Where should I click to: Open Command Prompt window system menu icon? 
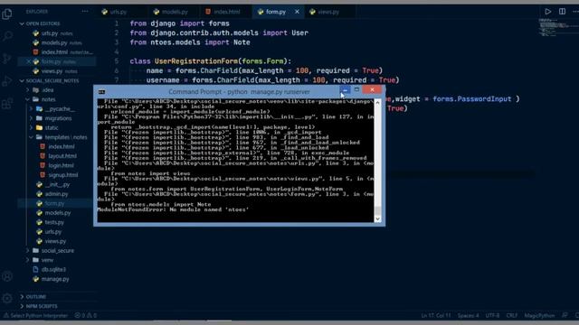point(102,91)
